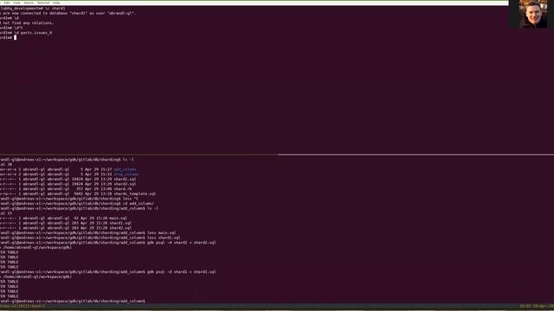554x311 pixels.
Task: Open the Edit menu
Action: tap(7, 3)
